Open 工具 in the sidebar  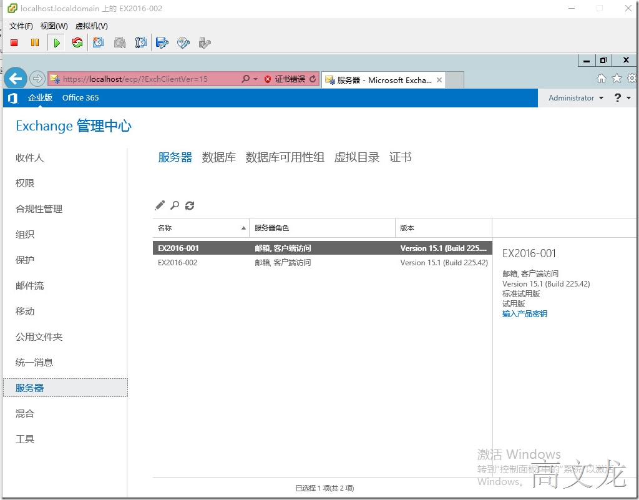click(x=25, y=439)
